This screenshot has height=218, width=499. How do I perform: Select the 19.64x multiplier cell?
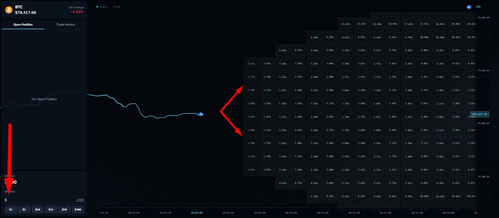[x=471, y=24]
